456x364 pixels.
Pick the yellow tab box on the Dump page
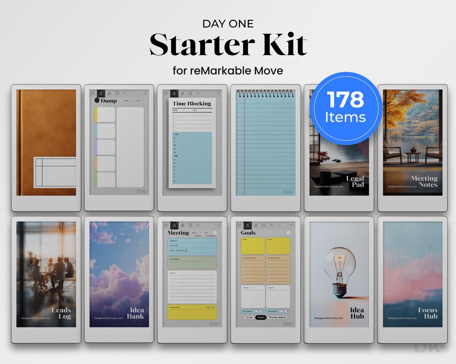tap(105, 115)
